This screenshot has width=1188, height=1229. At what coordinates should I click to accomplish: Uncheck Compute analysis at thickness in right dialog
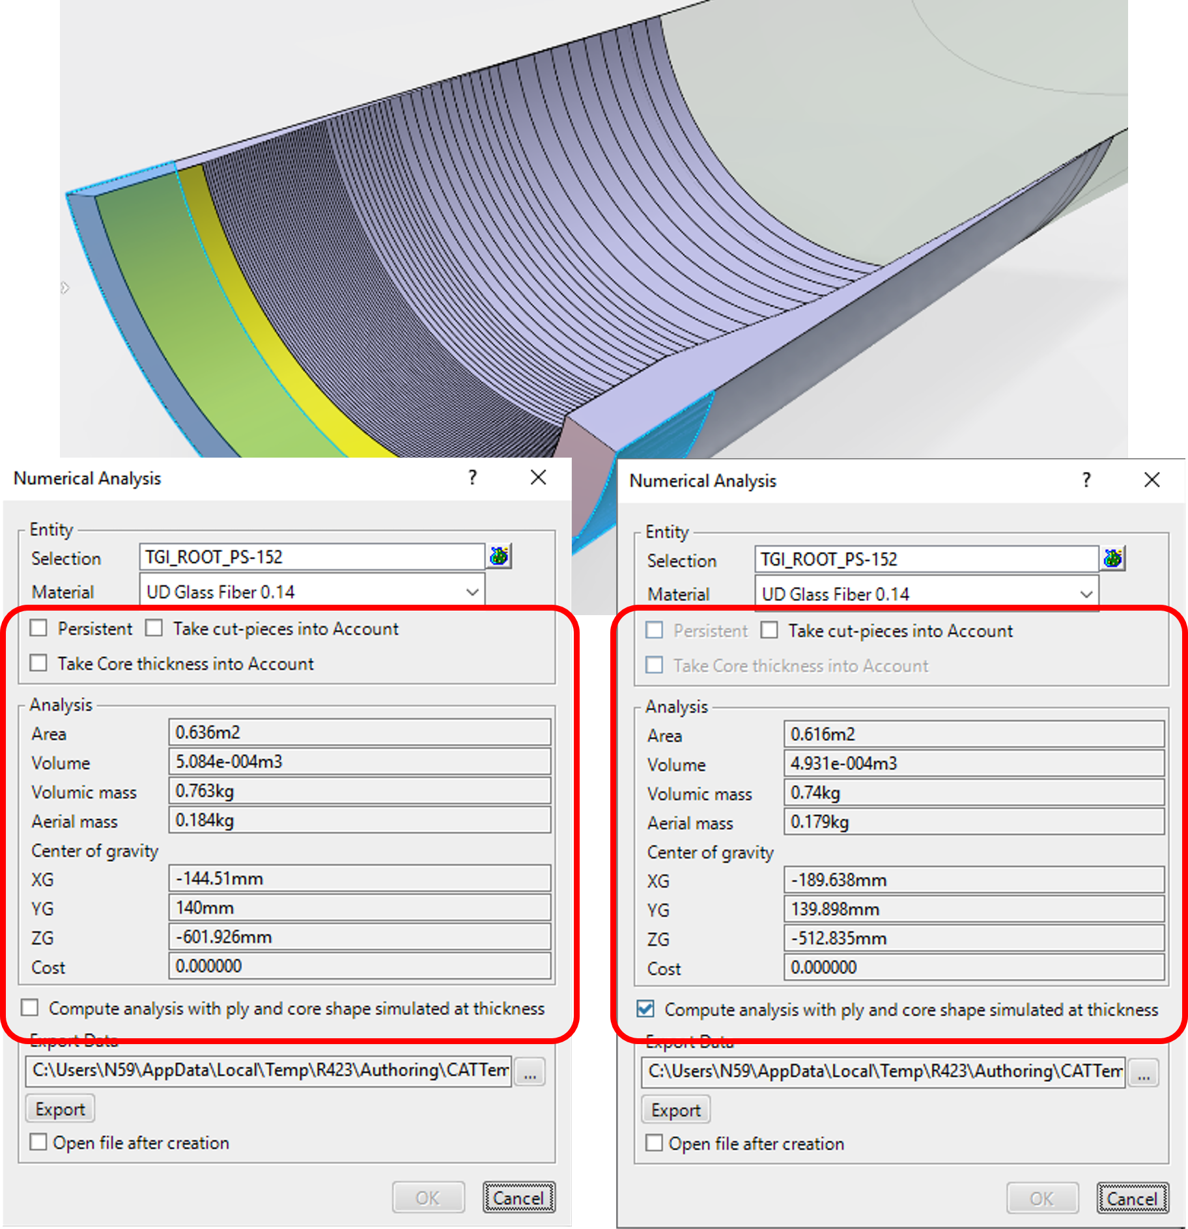click(645, 1010)
